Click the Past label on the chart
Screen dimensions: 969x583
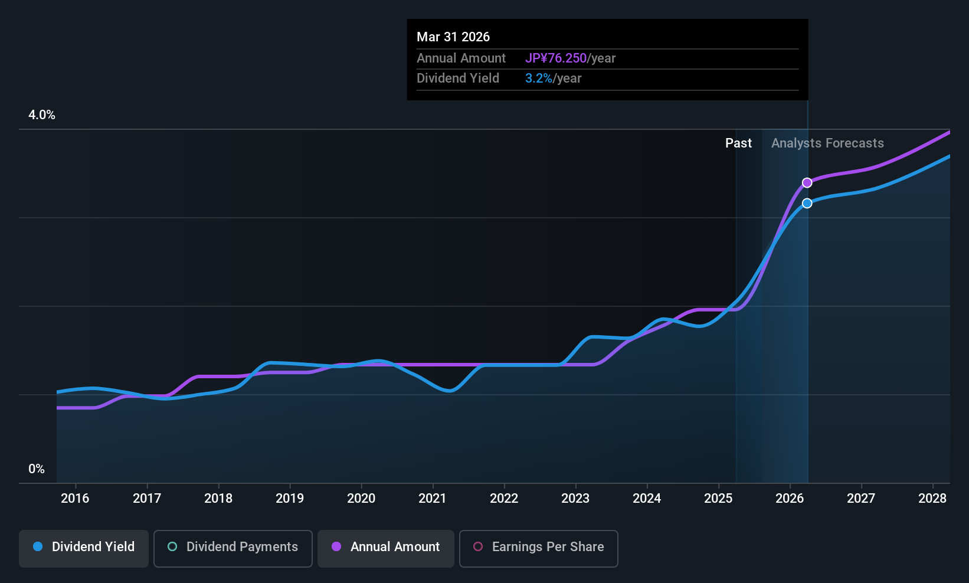pyautogui.click(x=738, y=143)
